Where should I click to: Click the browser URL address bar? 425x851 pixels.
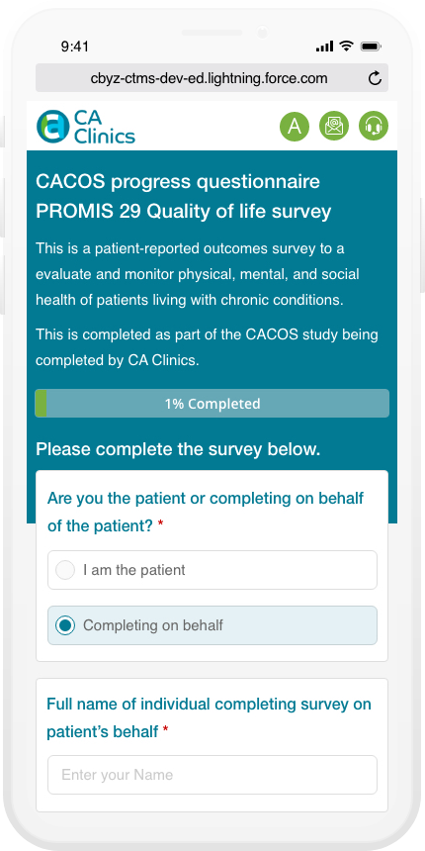pos(212,78)
